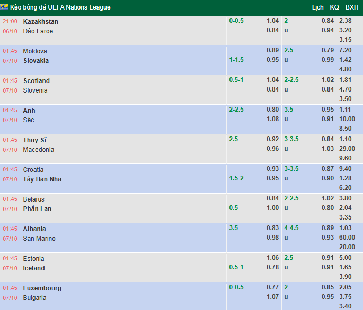Click Thụy Sĩ handicap odds 0.92

272,139
